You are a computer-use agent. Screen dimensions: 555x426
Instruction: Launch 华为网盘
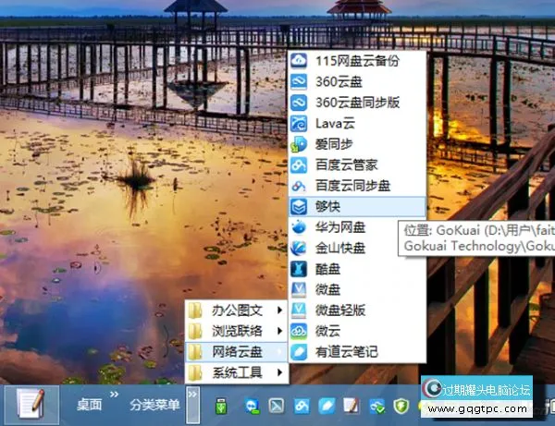point(357,227)
